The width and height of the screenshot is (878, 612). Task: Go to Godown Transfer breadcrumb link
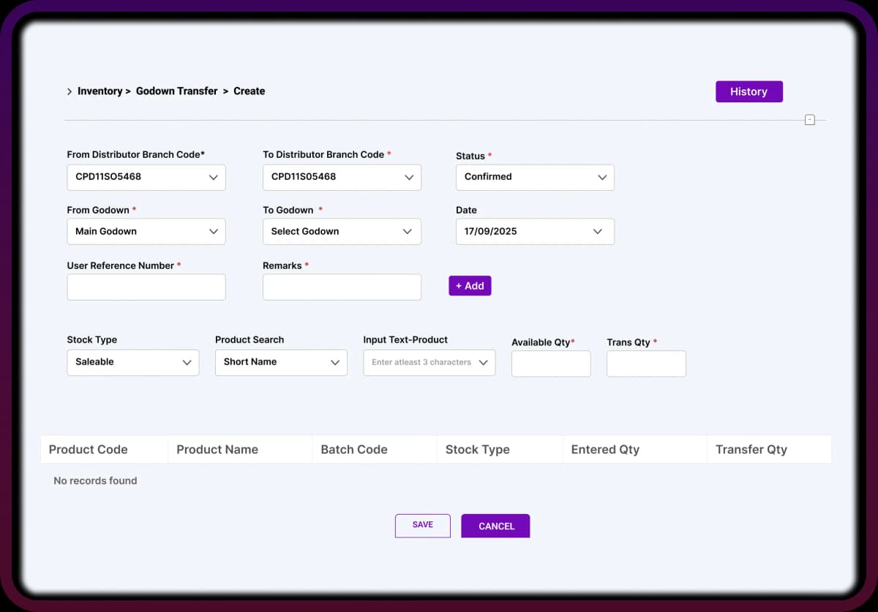(176, 91)
